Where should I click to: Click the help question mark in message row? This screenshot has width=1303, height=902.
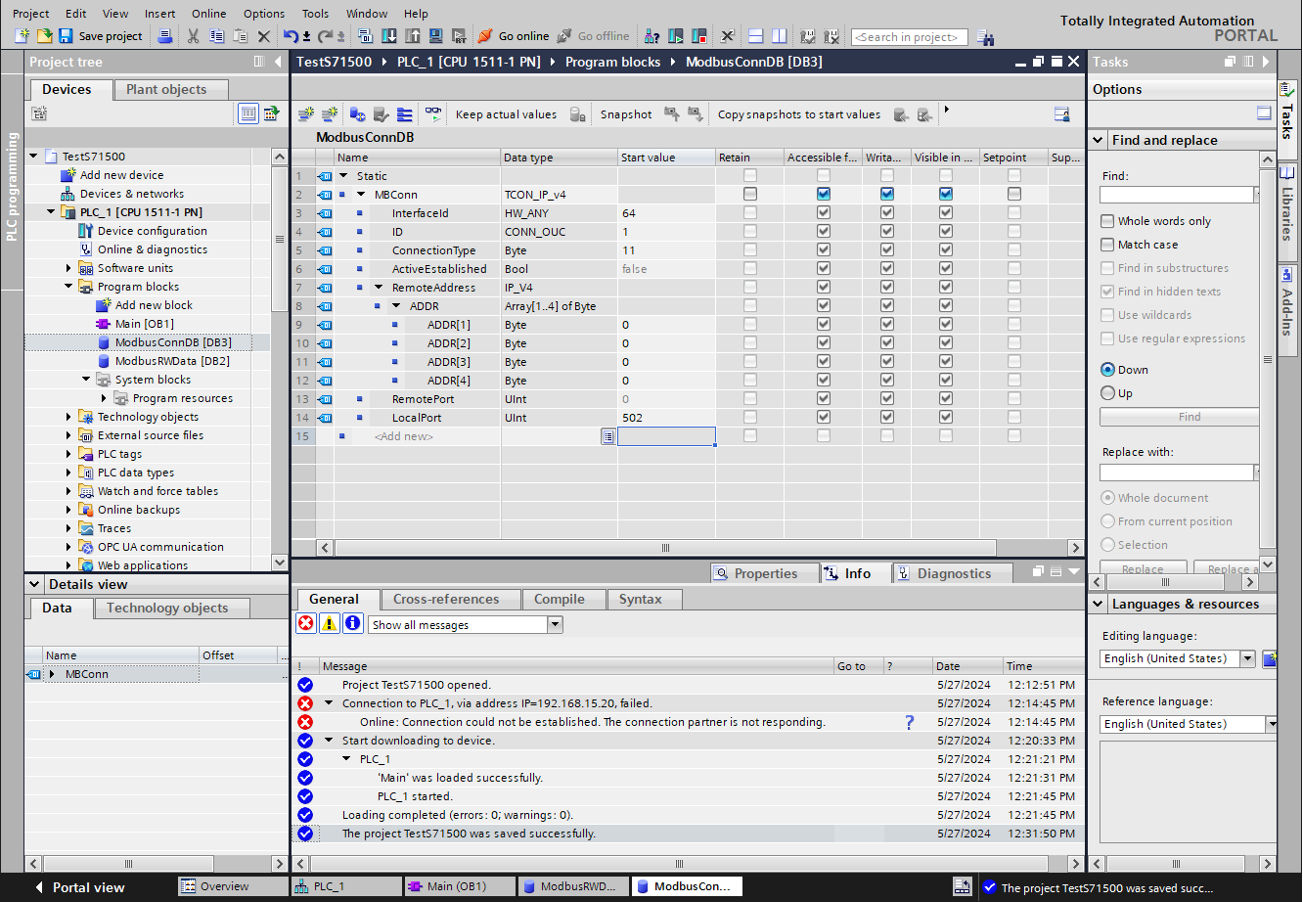click(x=909, y=722)
